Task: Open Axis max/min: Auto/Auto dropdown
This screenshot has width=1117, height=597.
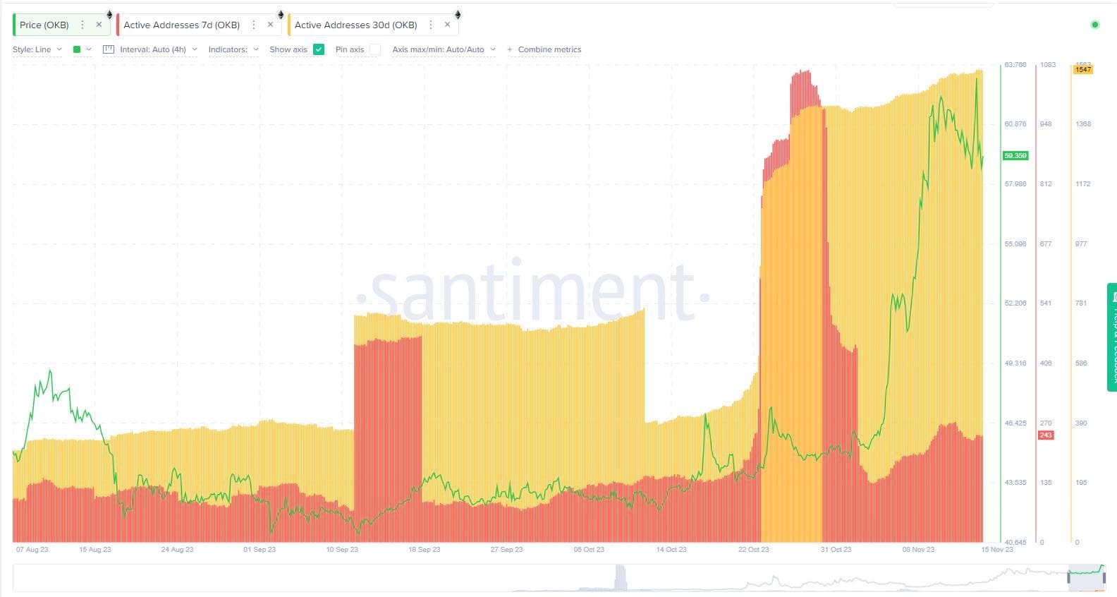Action: point(444,49)
